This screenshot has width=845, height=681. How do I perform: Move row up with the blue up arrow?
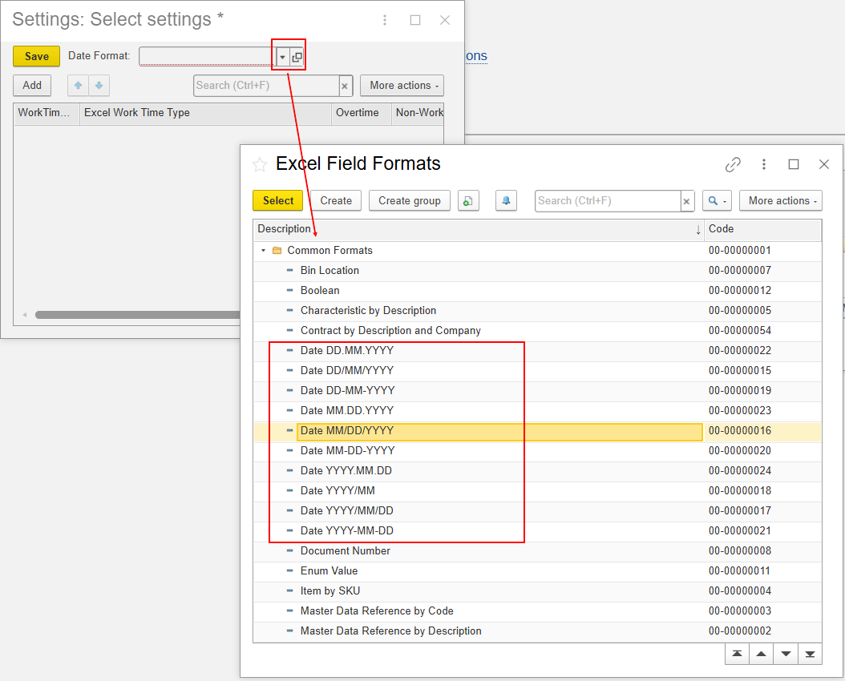[x=78, y=85]
